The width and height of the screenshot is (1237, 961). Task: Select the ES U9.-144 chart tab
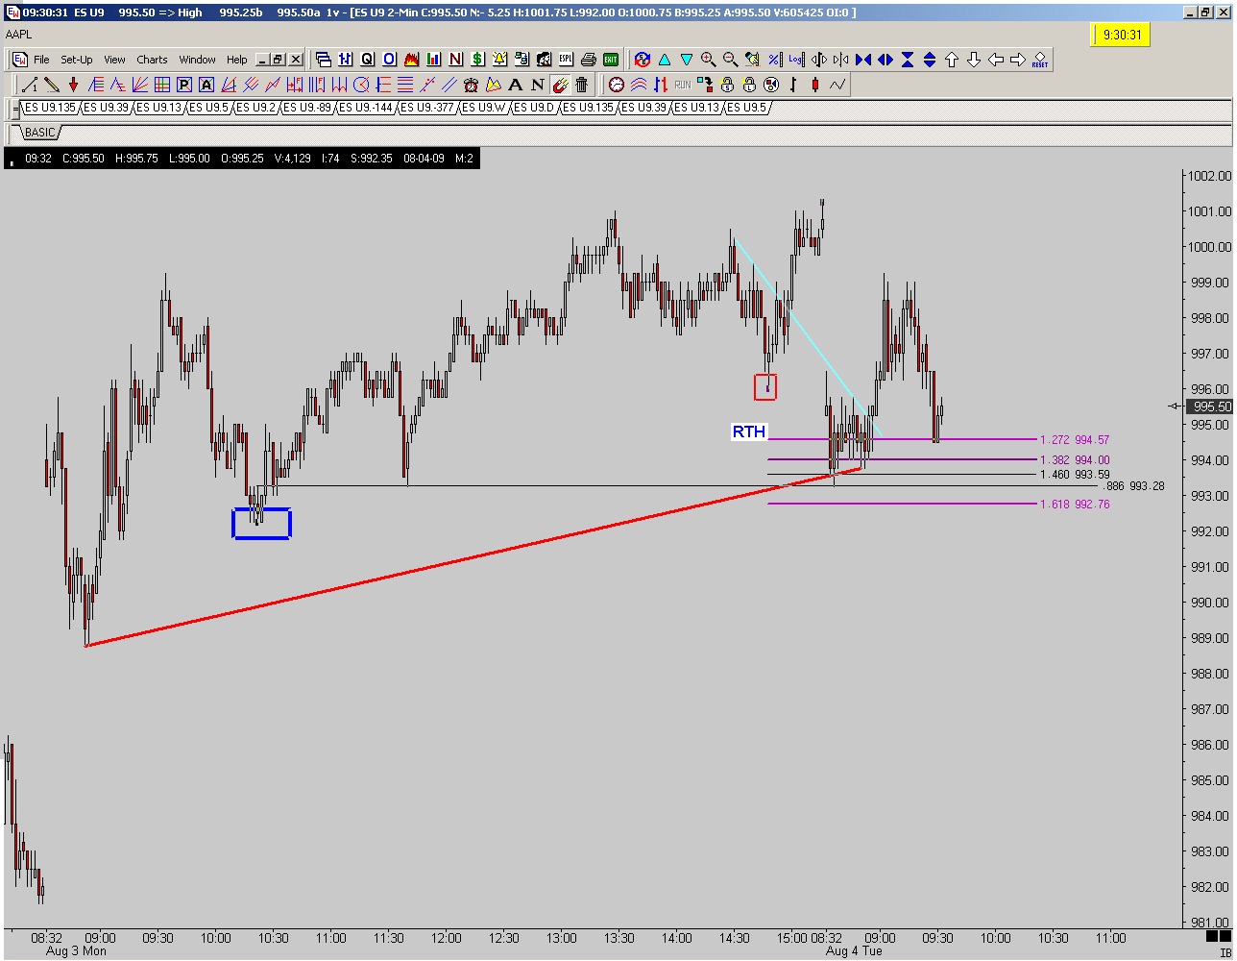click(x=365, y=108)
